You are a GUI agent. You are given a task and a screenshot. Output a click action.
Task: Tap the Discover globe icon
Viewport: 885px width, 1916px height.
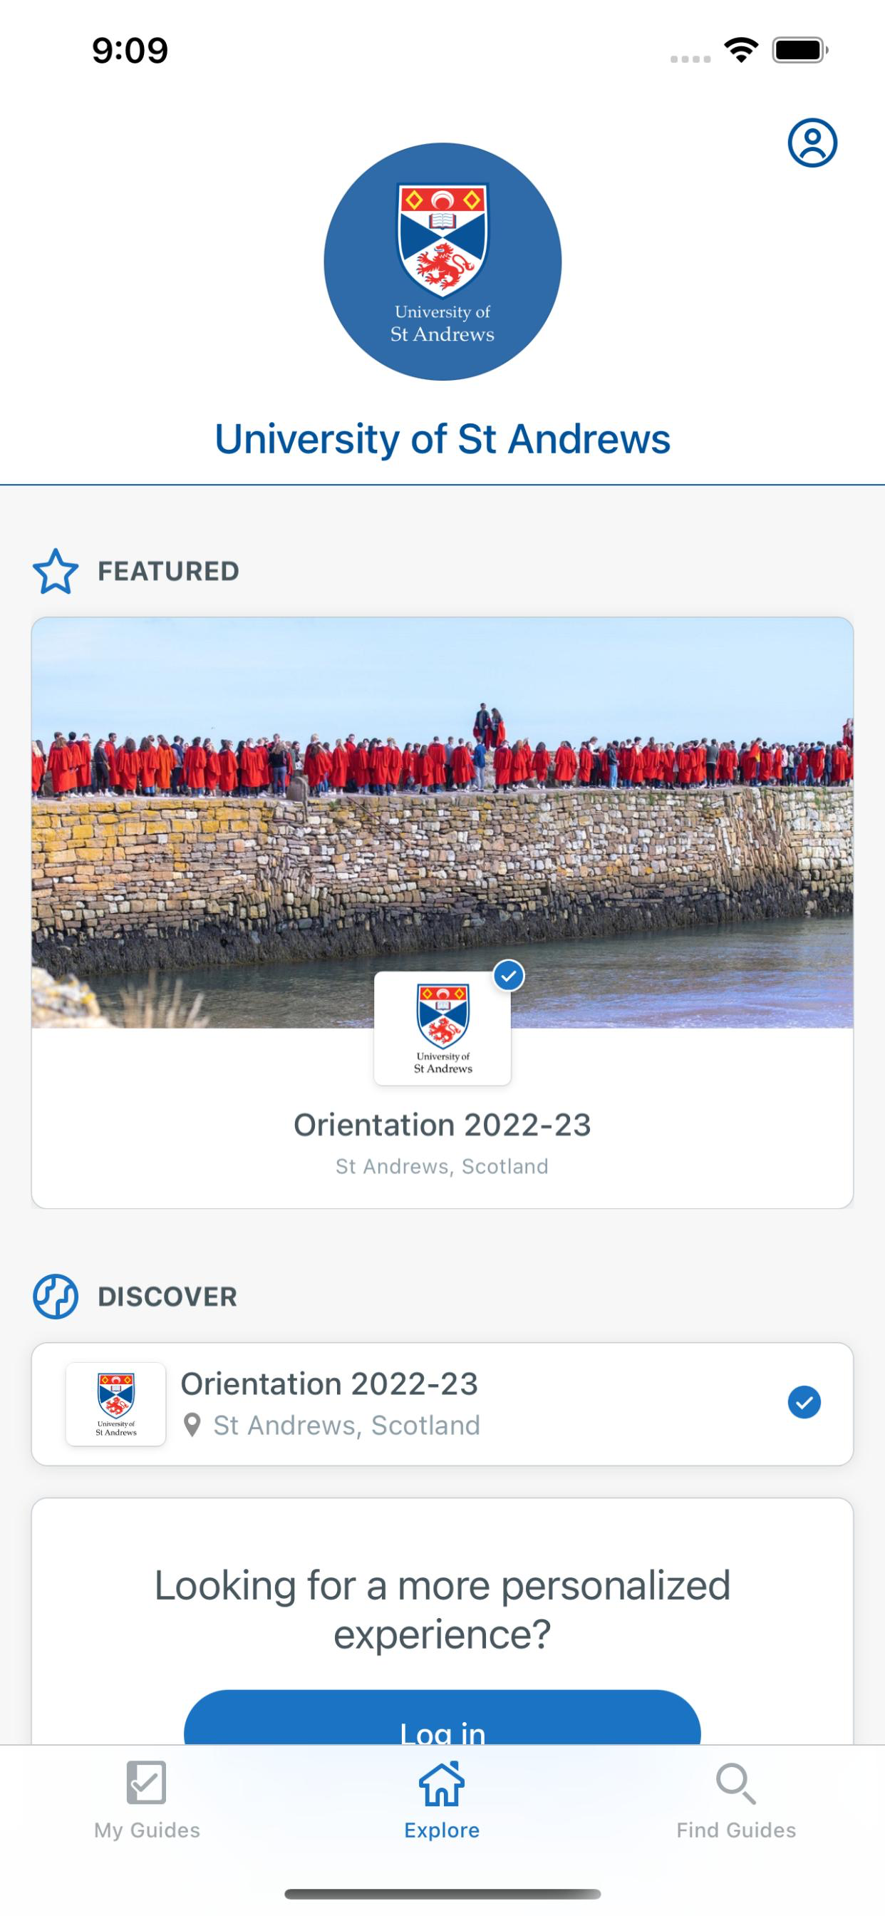pyautogui.click(x=56, y=1297)
